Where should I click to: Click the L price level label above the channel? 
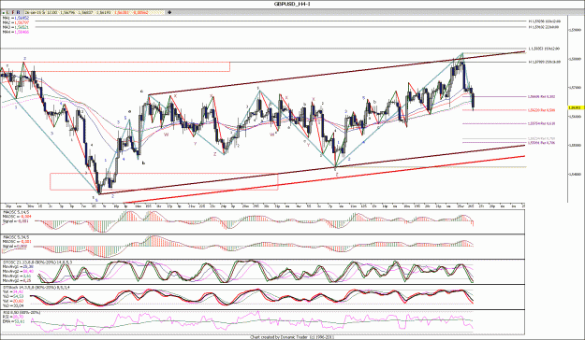point(545,49)
